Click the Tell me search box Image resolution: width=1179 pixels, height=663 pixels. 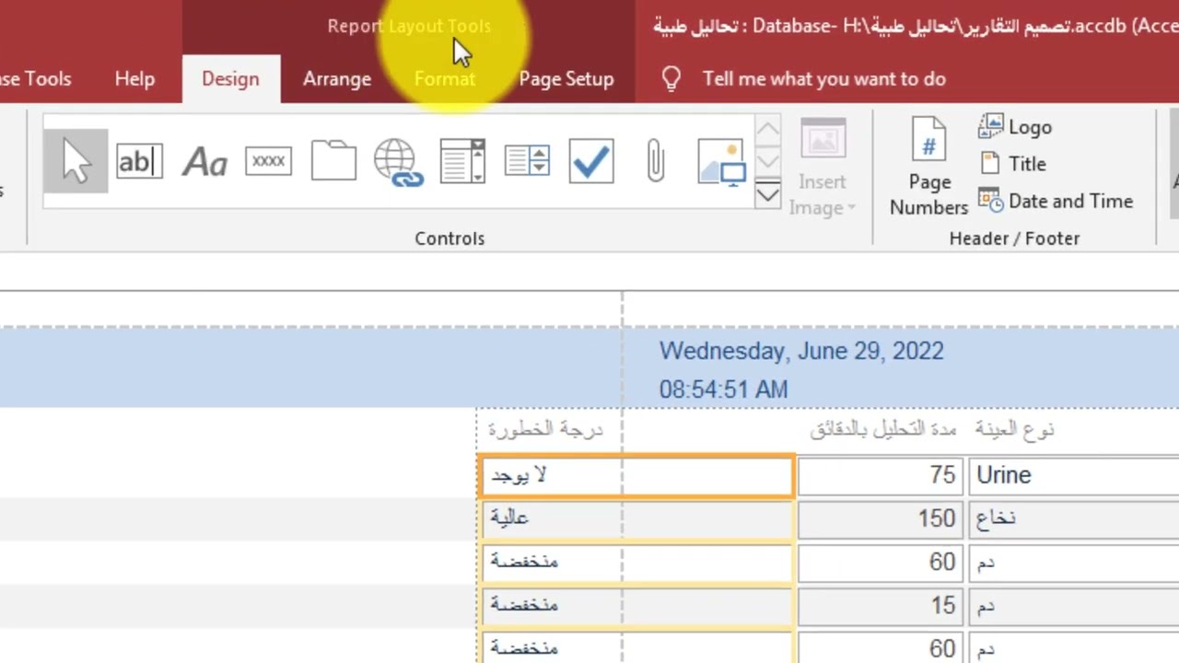pyautogui.click(x=824, y=79)
